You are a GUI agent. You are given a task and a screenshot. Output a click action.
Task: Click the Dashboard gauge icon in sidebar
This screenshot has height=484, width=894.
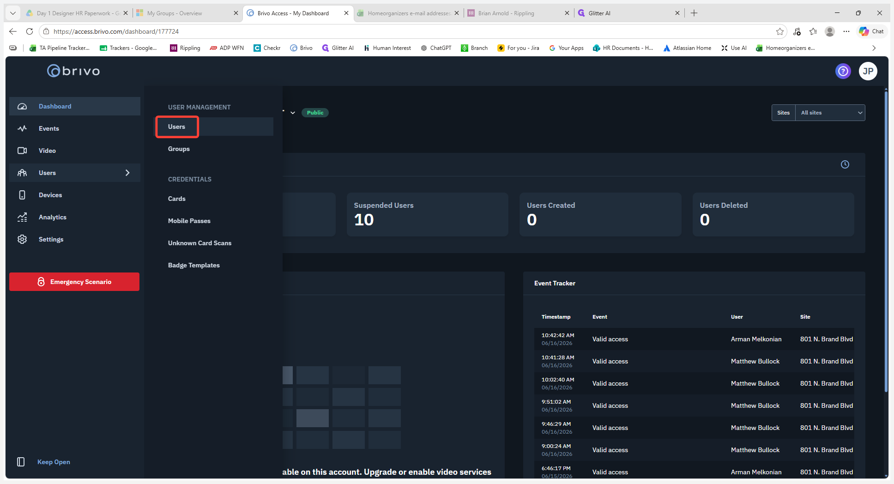pos(22,106)
